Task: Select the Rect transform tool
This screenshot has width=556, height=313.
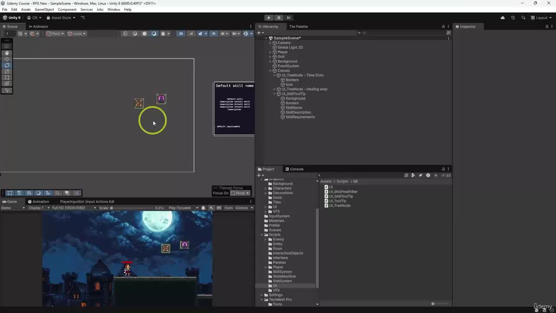Action: [x=7, y=77]
